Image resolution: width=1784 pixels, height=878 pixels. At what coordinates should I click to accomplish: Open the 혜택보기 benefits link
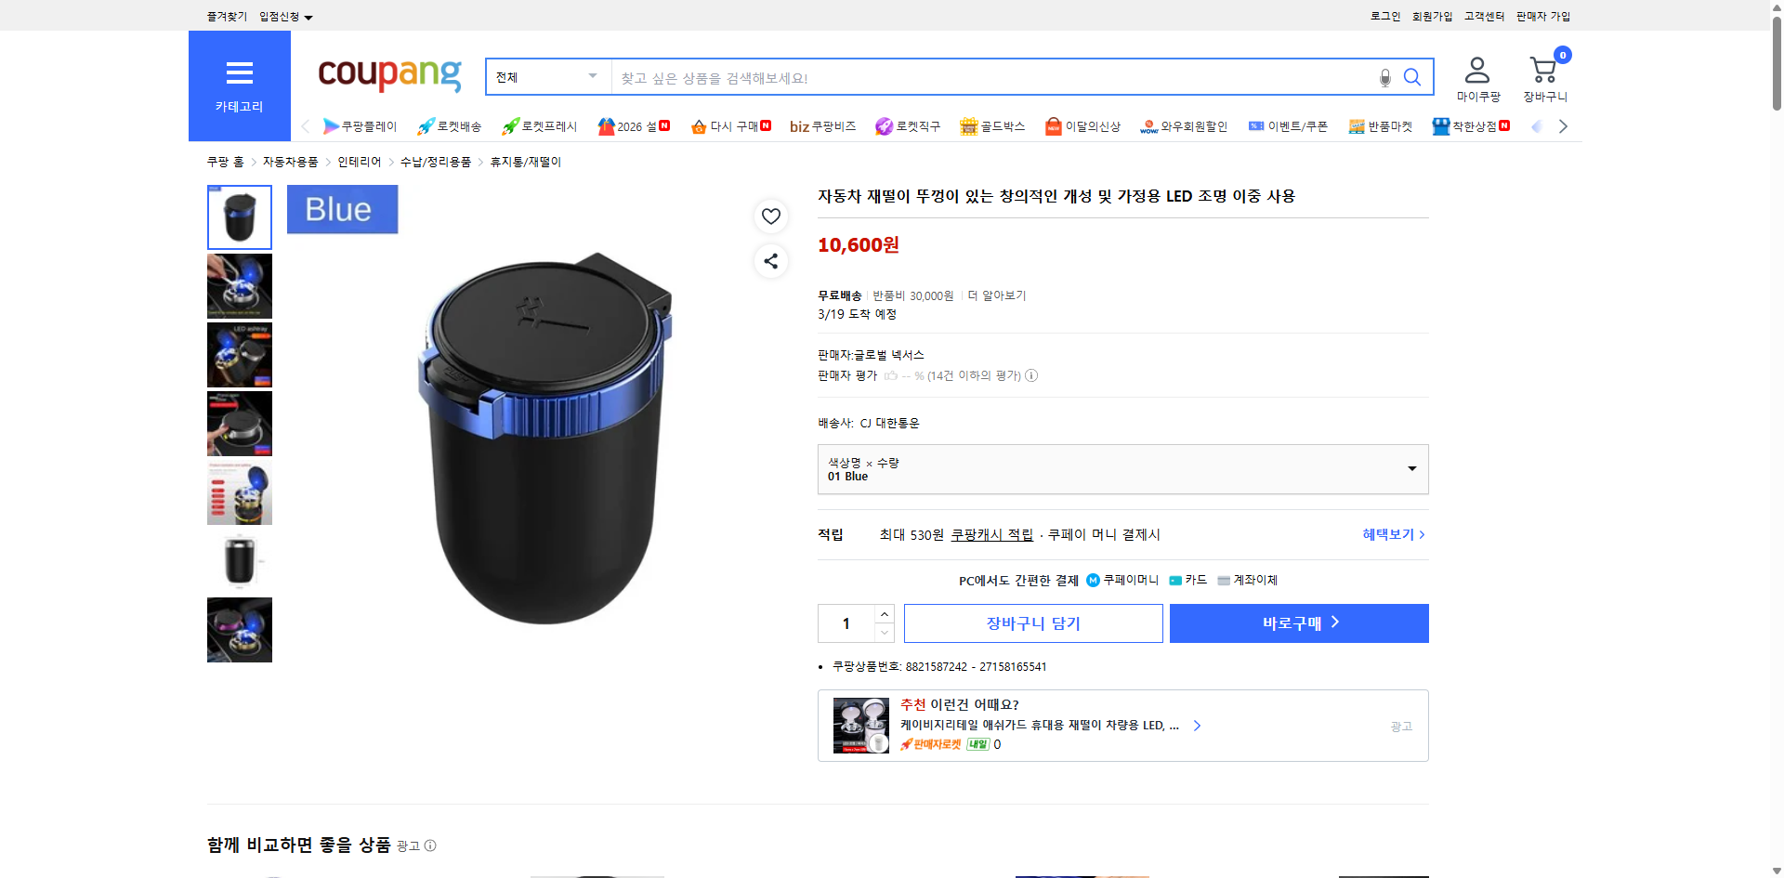[x=1388, y=534]
